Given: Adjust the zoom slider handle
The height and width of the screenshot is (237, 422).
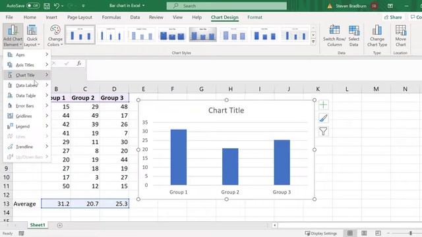Looking at the screenshot, I should [x=410, y=233].
